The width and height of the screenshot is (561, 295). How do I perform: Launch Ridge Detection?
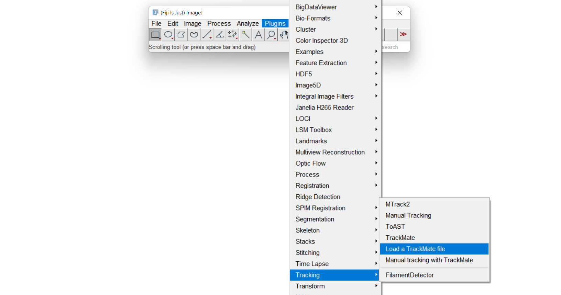335,197
